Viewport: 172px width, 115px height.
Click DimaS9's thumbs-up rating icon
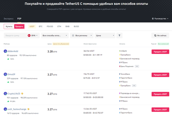coord(8,82)
